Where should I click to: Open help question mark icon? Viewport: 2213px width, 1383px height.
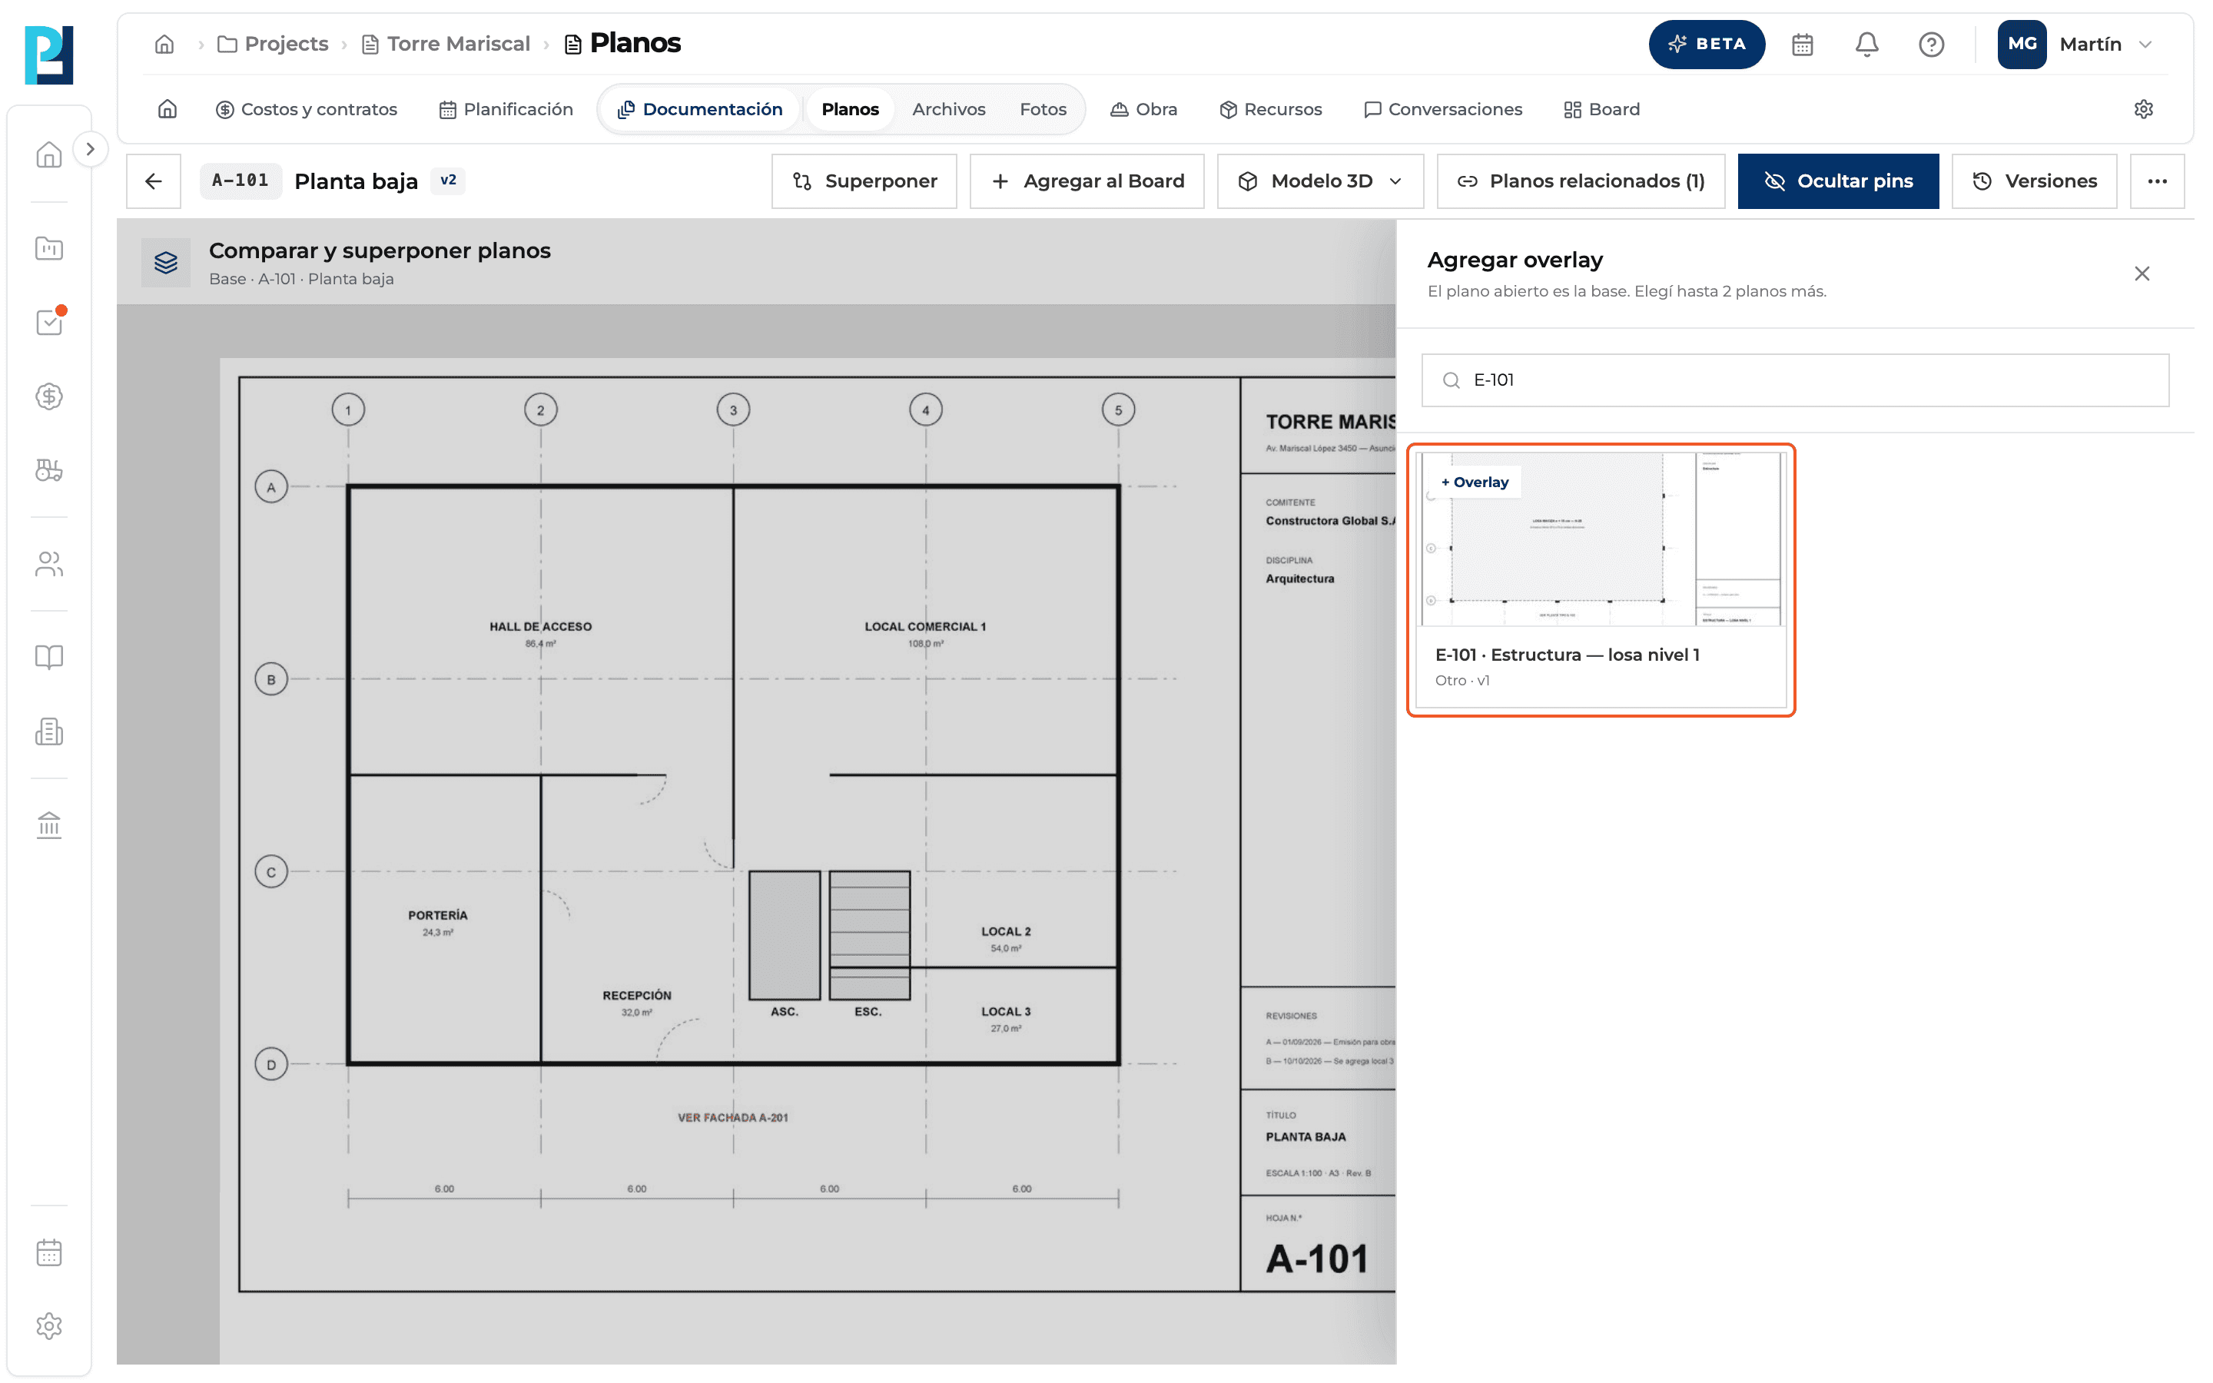(1930, 44)
